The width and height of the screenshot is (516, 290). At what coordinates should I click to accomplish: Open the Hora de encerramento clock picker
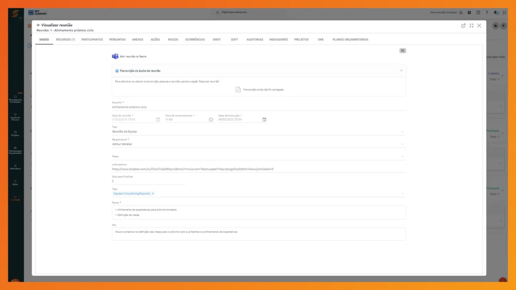211,120
